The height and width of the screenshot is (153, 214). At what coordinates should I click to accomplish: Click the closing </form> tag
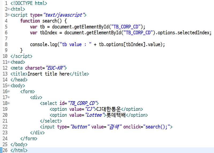coord(29,139)
